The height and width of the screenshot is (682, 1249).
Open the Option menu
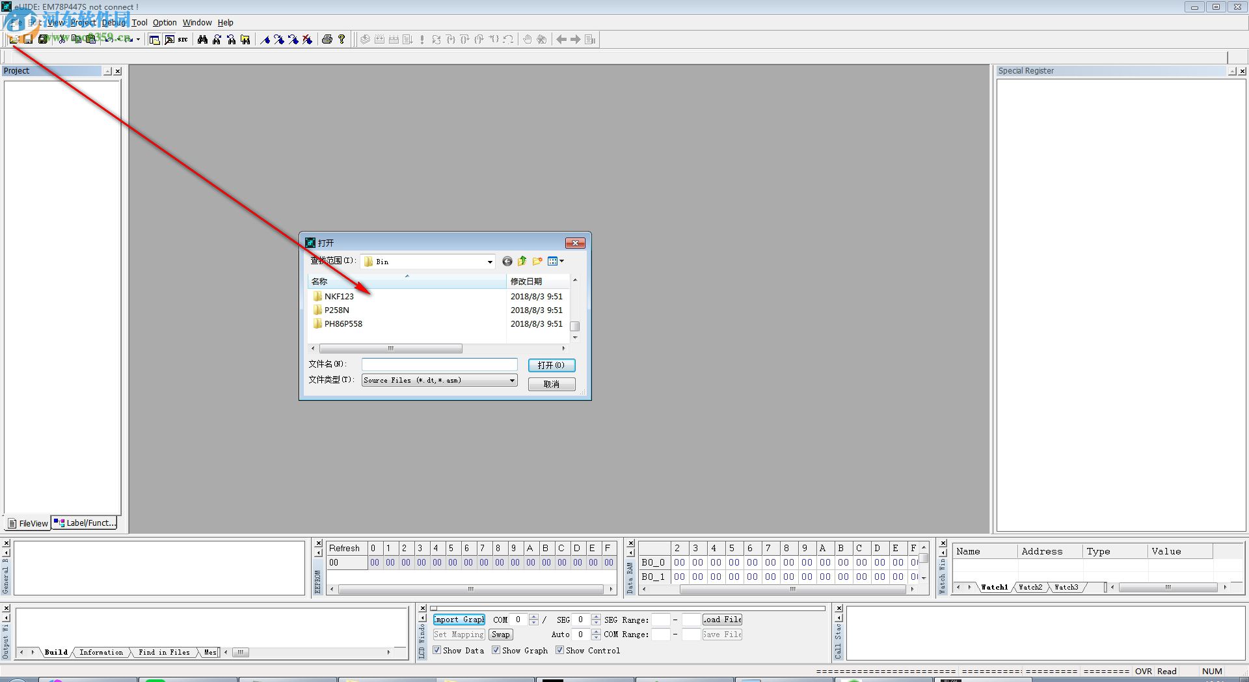click(165, 22)
